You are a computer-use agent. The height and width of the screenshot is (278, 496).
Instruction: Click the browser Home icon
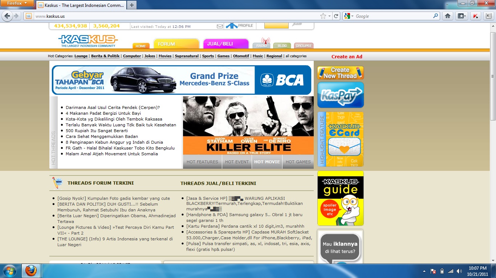(448, 16)
